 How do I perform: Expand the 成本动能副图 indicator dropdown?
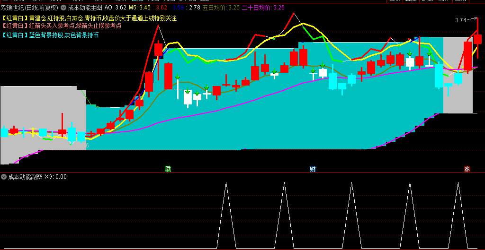coord(4,177)
